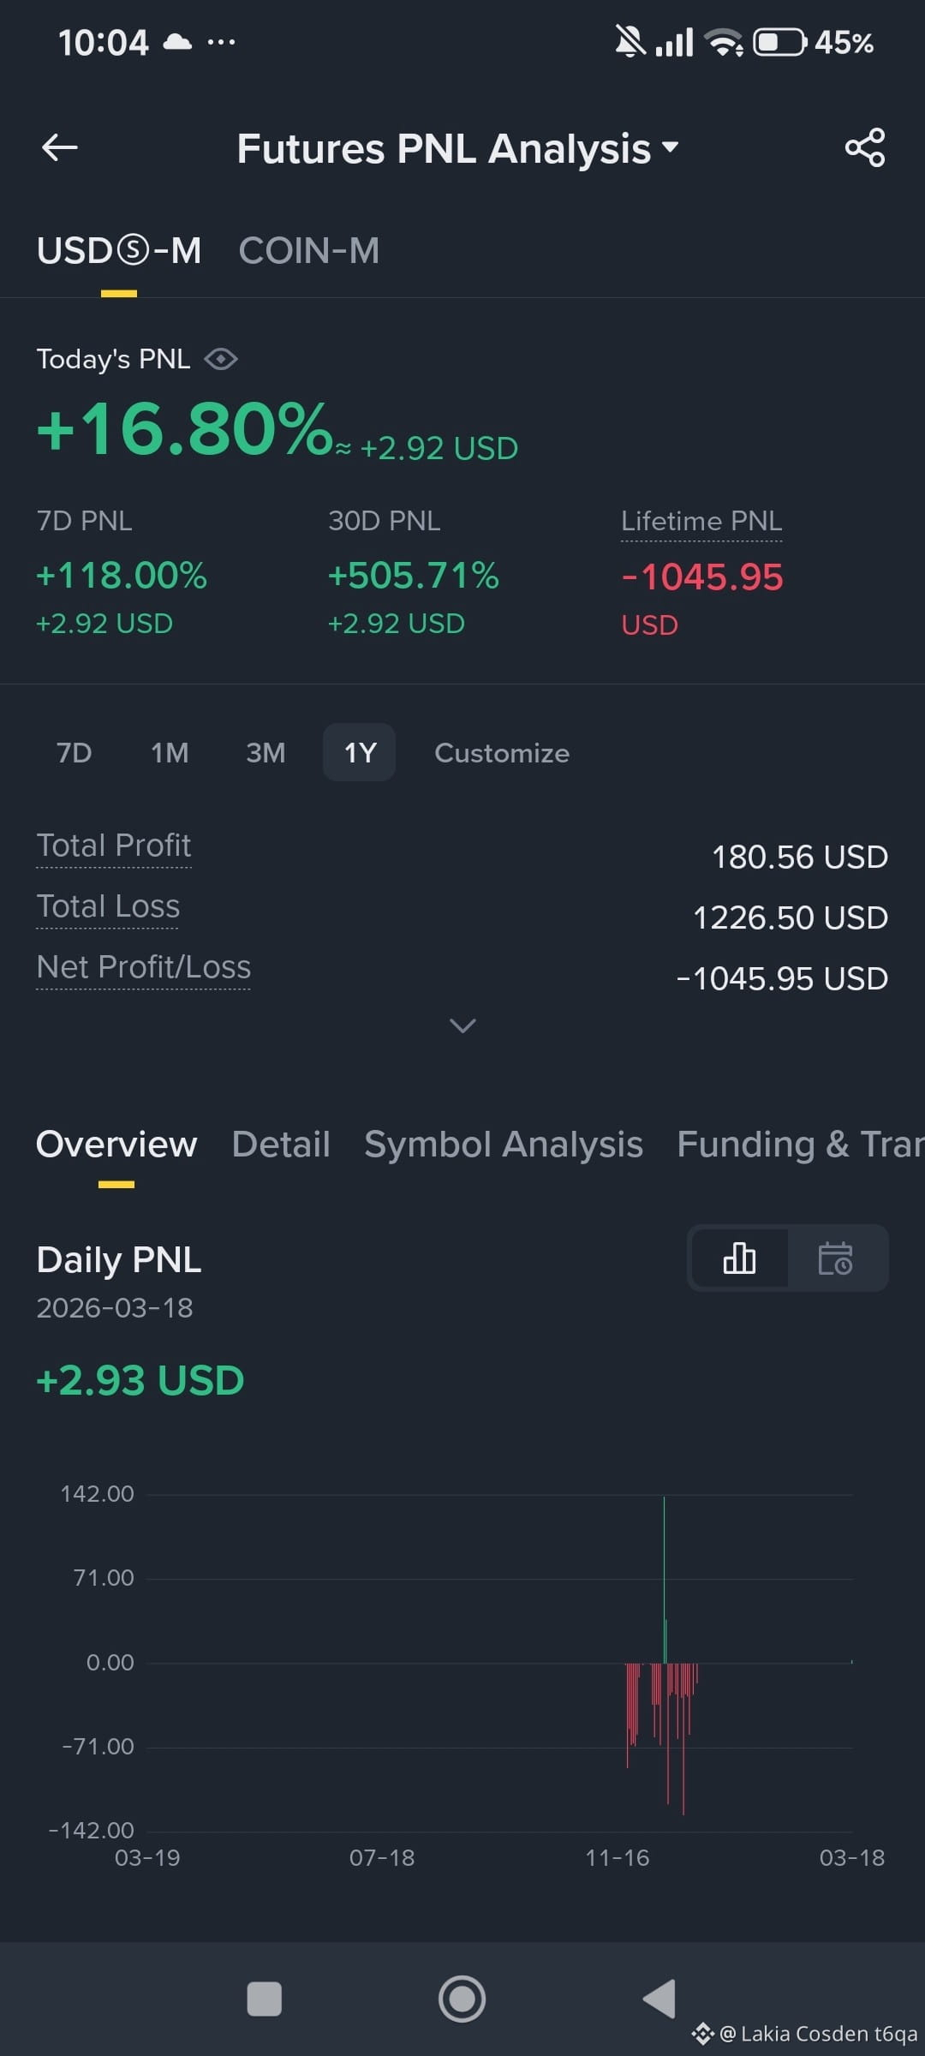Open the share icon
The width and height of the screenshot is (925, 2056).
pos(865,147)
